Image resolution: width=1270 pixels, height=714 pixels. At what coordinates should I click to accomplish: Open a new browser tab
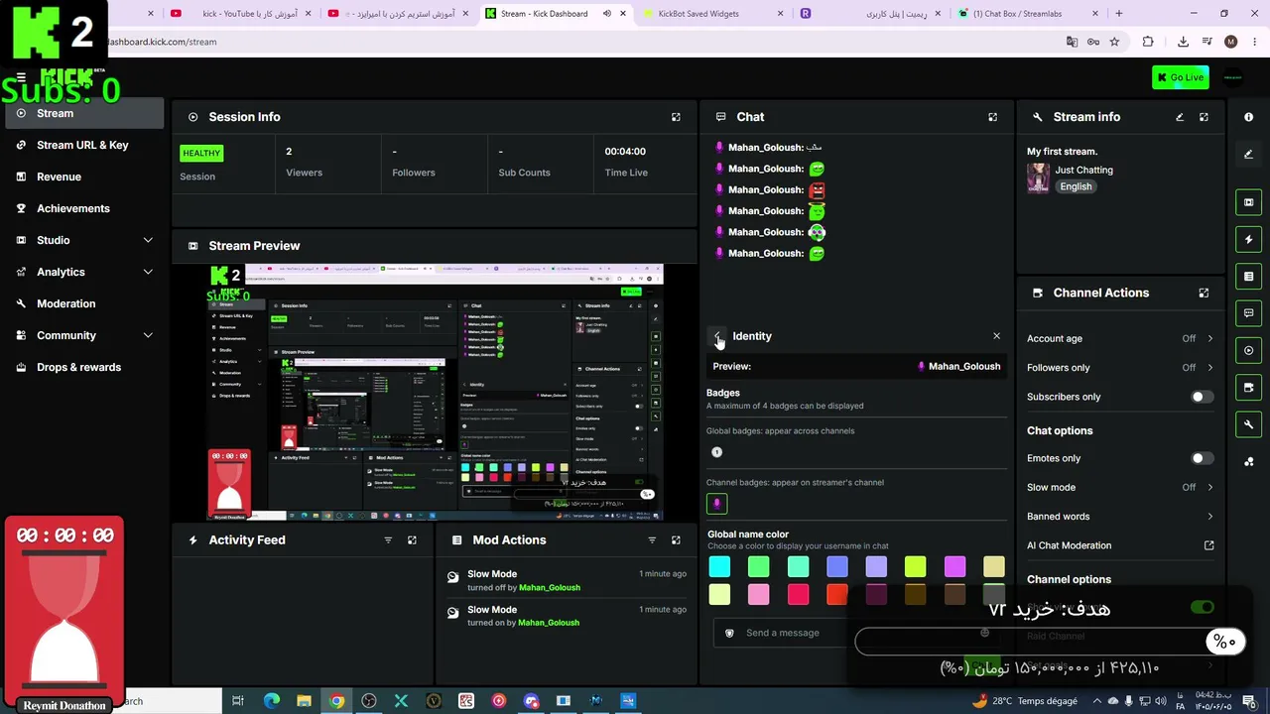click(x=1119, y=14)
